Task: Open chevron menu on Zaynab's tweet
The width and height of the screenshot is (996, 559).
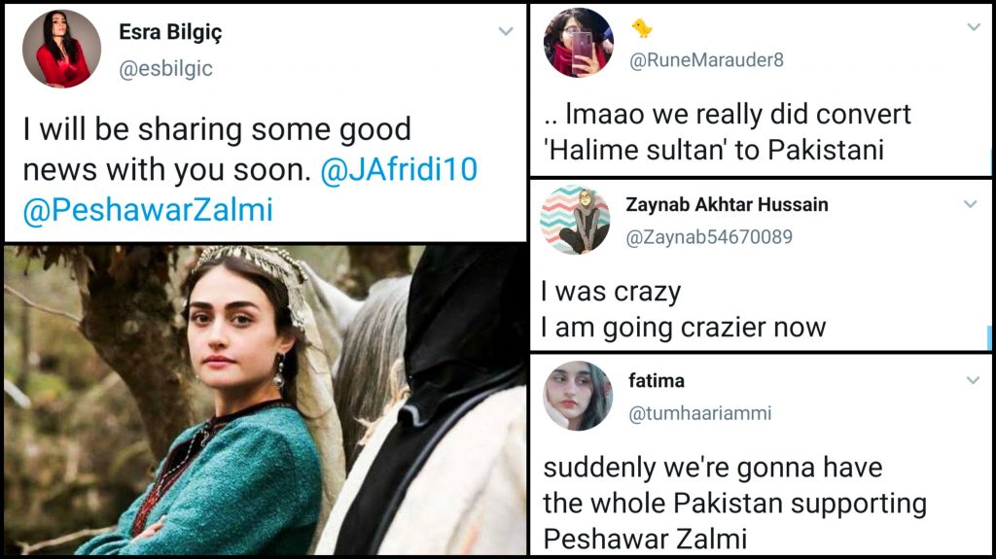Action: (970, 204)
